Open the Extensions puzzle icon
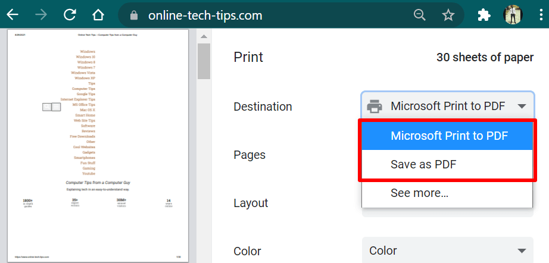 (484, 15)
